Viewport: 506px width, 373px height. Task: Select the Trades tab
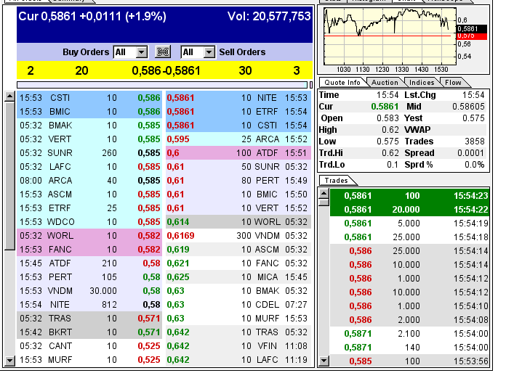(x=337, y=181)
